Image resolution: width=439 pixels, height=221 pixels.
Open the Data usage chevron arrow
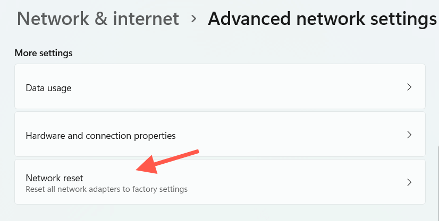[x=409, y=87]
